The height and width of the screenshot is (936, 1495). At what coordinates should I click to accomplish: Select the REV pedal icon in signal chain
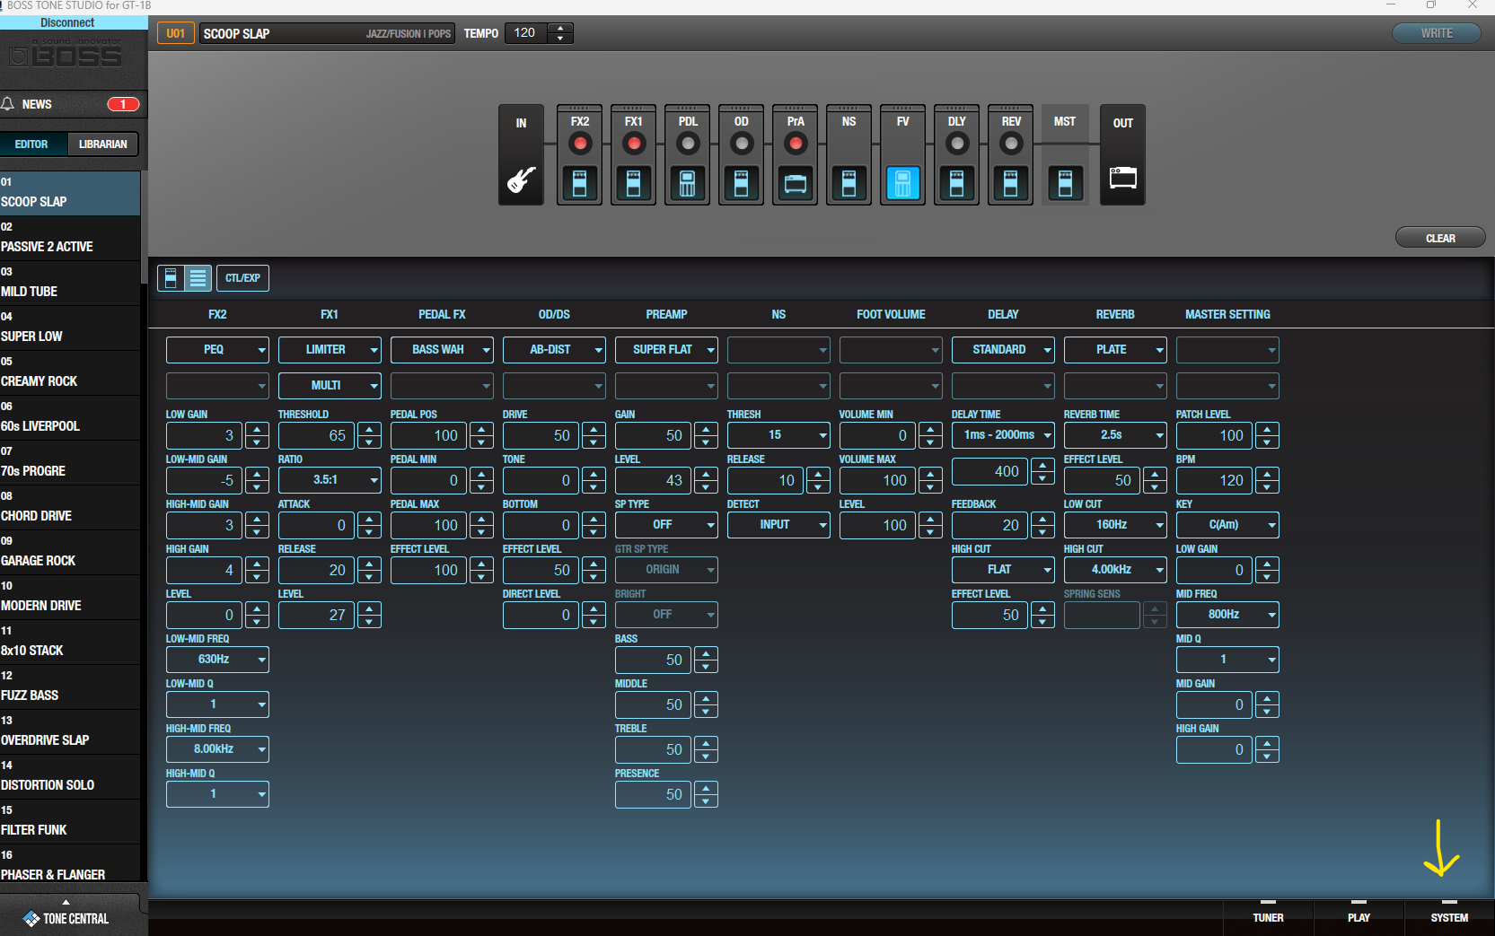pos(1010,183)
